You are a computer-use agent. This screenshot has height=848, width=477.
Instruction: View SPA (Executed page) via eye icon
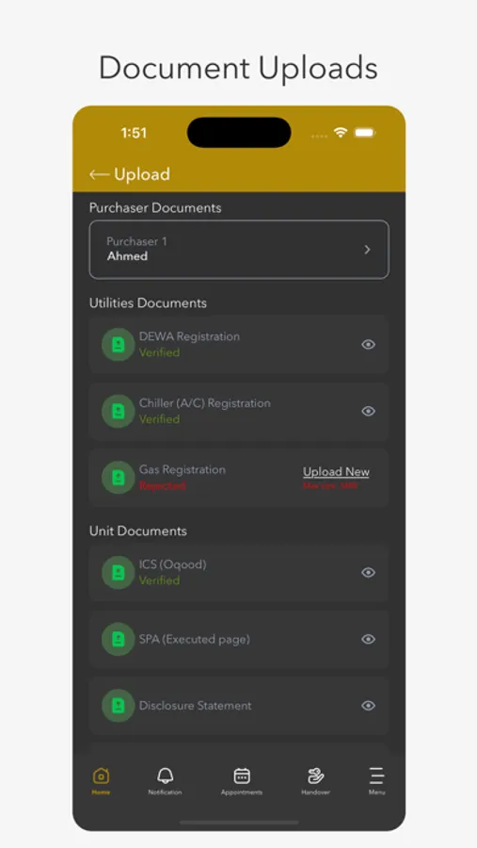tap(369, 639)
